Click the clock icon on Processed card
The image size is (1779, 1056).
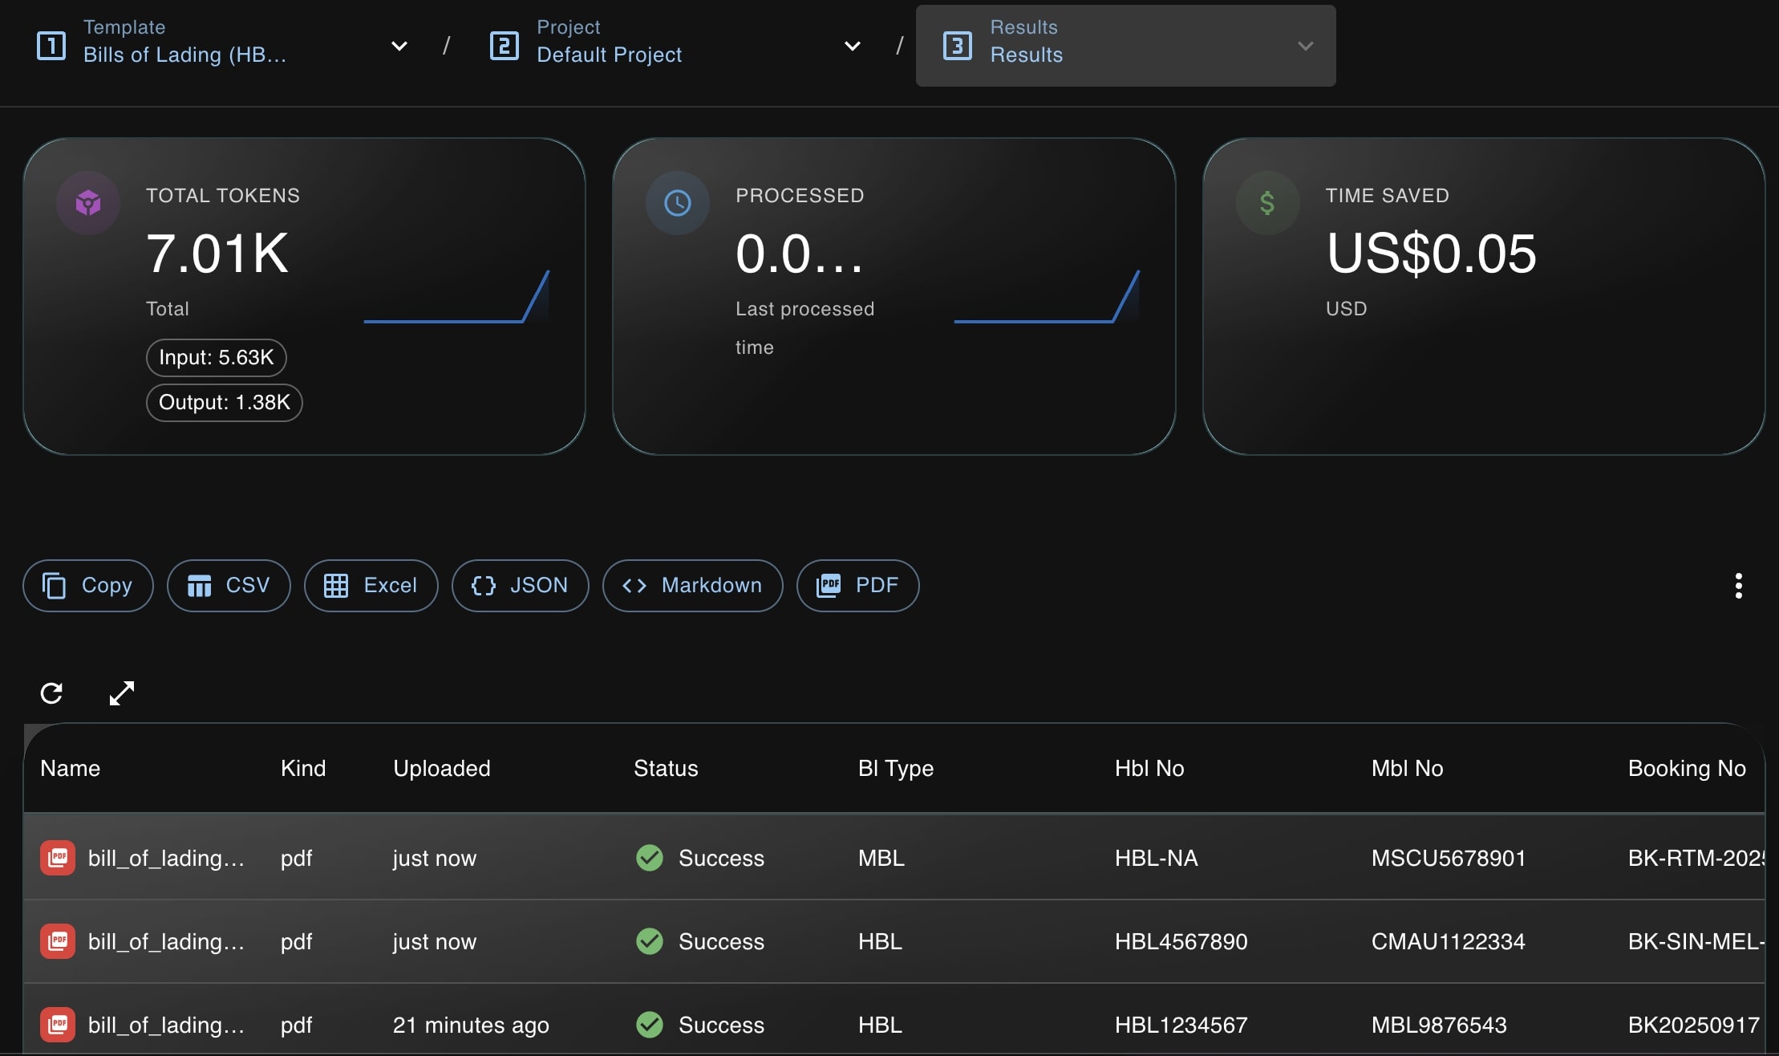(x=678, y=203)
